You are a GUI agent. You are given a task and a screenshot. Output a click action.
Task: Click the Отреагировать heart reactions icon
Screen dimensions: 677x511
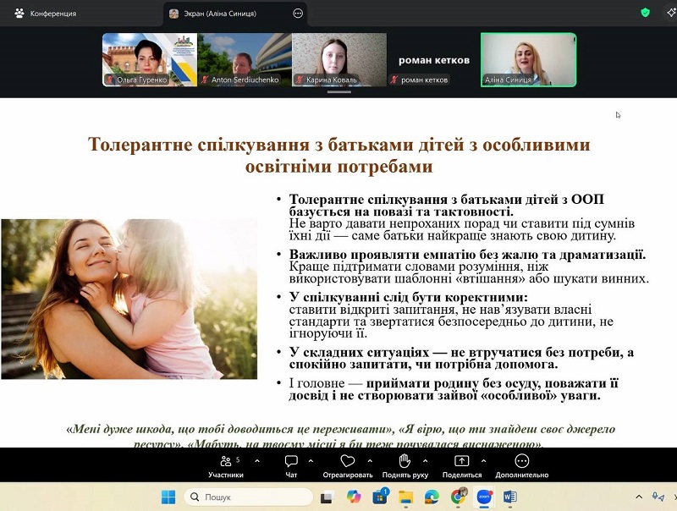347,465
